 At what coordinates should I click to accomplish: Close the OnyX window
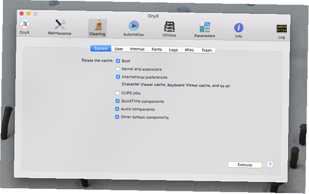tap(22, 13)
